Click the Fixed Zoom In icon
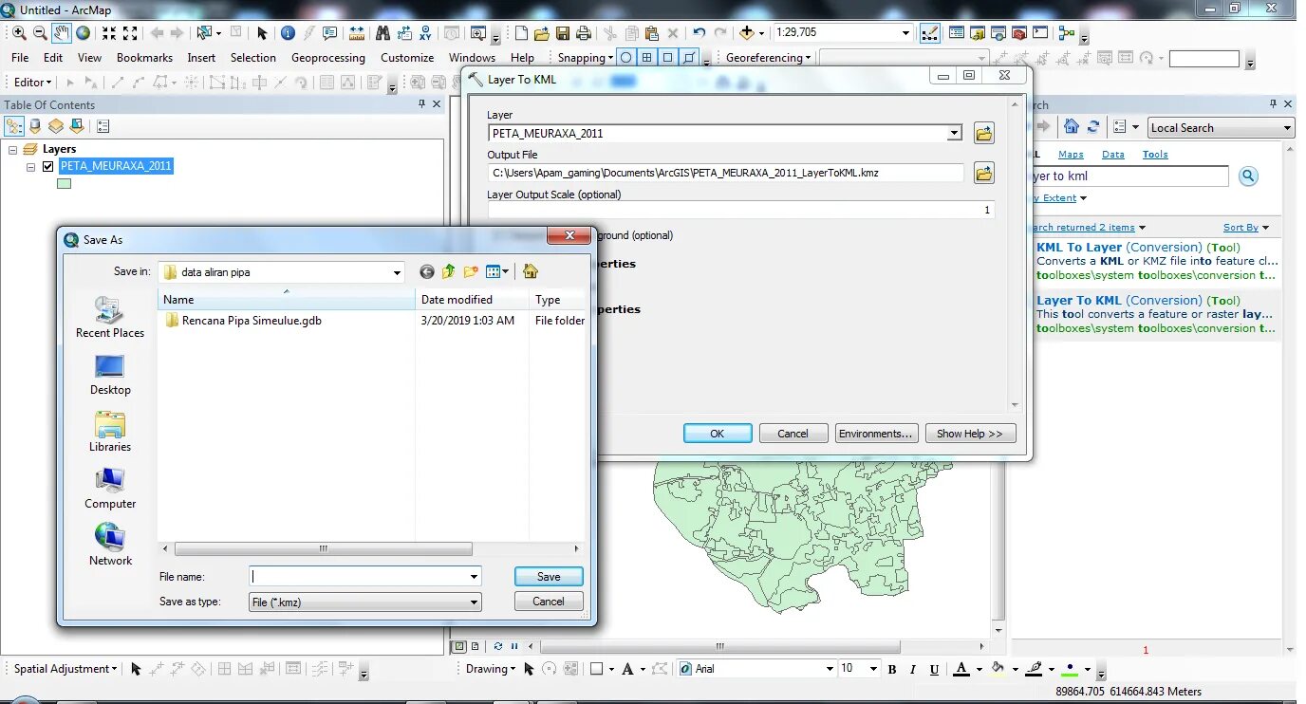The image size is (1306, 704). [x=109, y=33]
